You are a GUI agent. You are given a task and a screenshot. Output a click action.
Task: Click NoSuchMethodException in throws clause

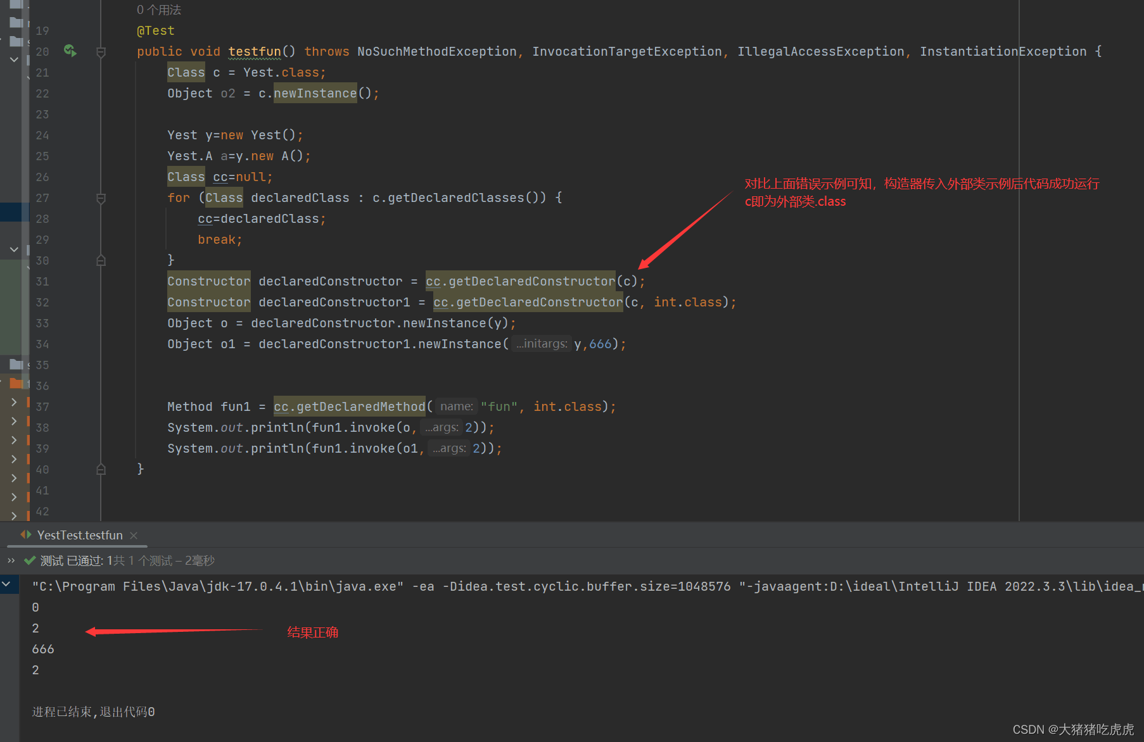pyautogui.click(x=437, y=51)
